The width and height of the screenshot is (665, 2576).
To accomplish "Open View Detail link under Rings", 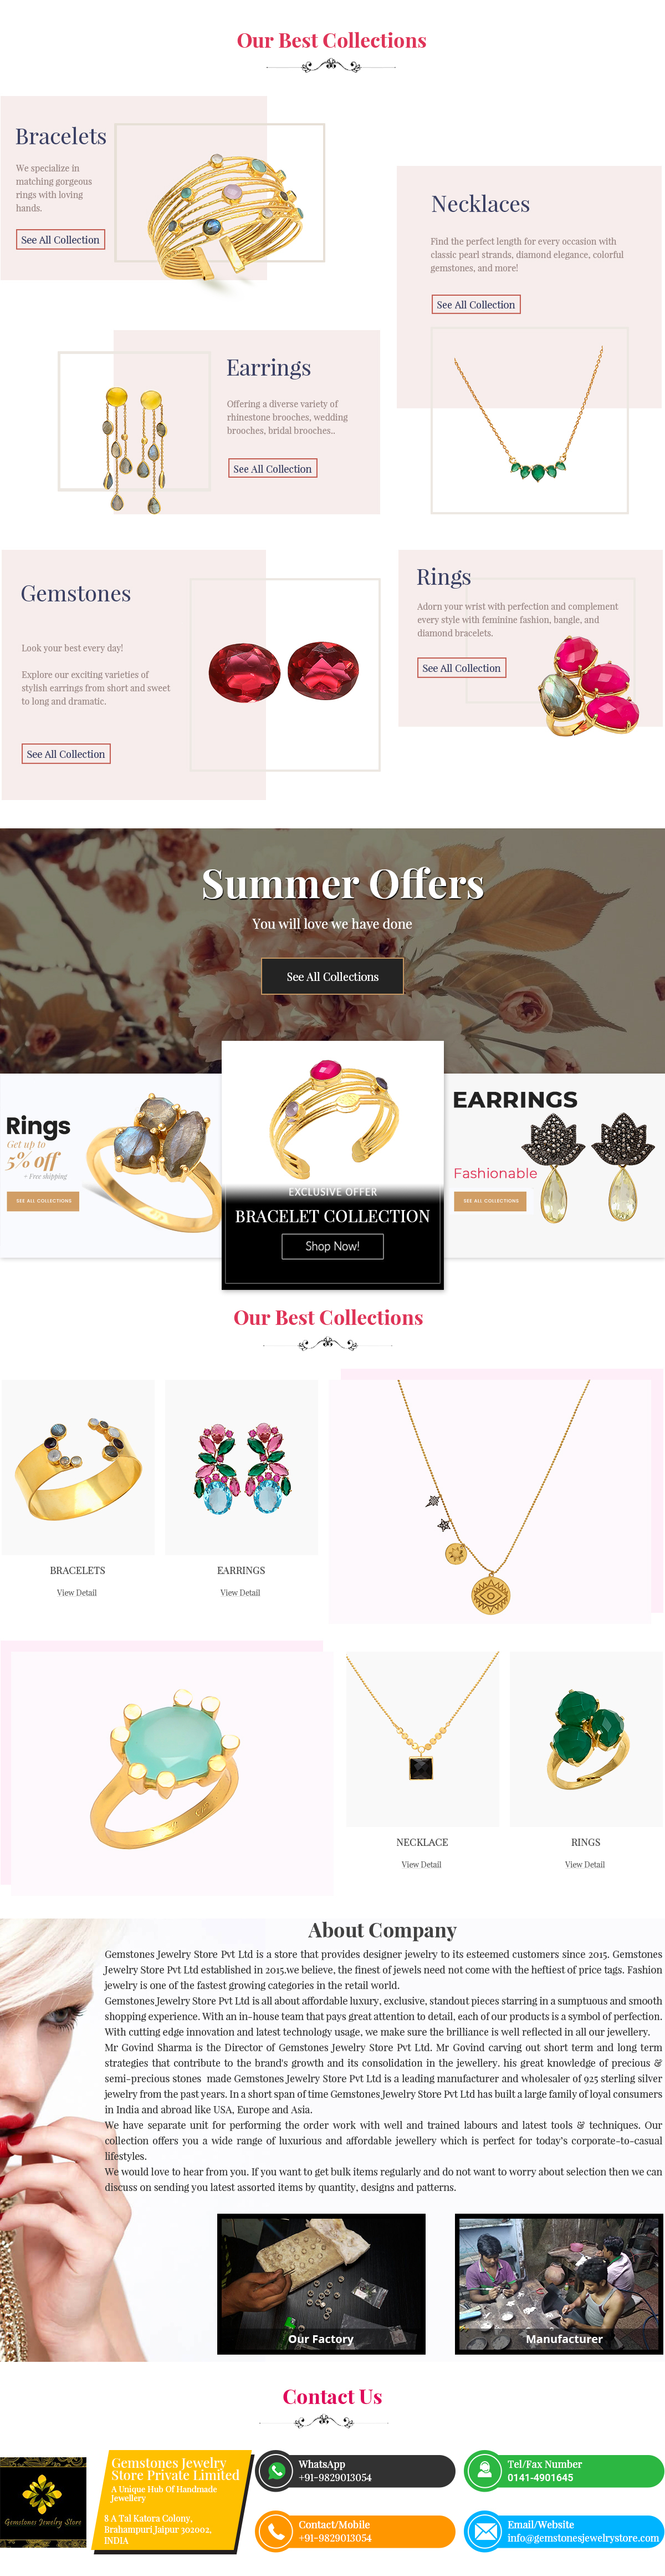I will coord(585,1865).
